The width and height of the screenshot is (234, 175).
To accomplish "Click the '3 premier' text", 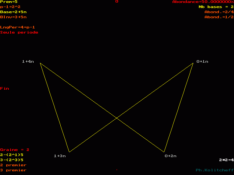I will coord(13,170).
